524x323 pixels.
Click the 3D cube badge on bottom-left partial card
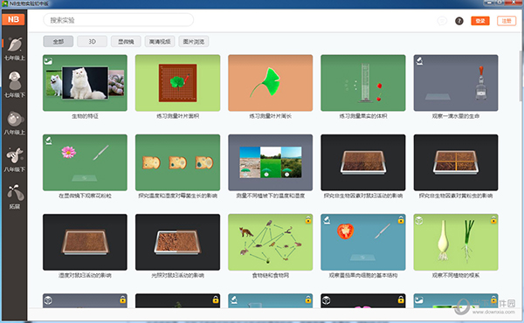coord(48,300)
